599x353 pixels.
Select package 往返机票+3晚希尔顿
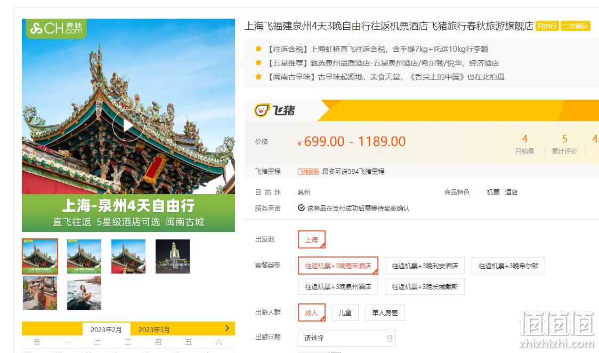pyautogui.click(x=508, y=266)
